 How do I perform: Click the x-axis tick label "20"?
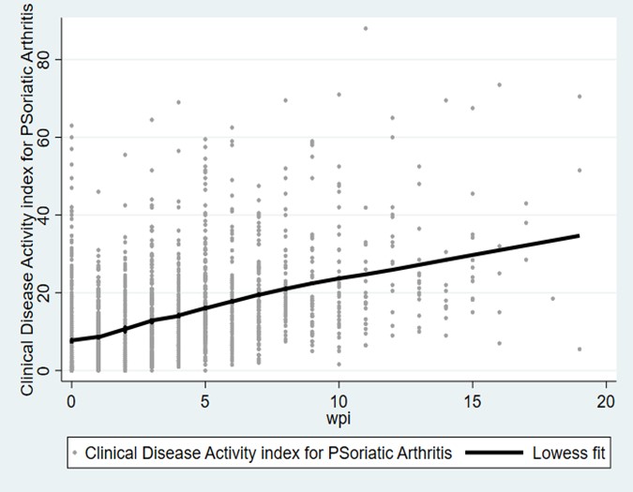(x=606, y=389)
